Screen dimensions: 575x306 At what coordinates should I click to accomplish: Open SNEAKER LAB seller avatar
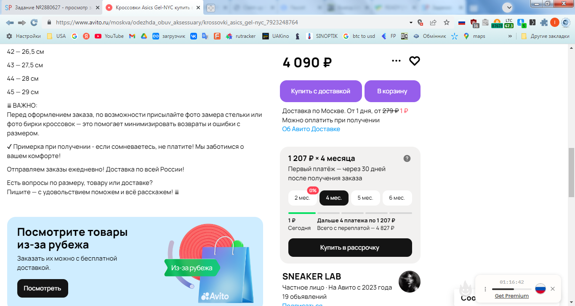[x=410, y=282]
